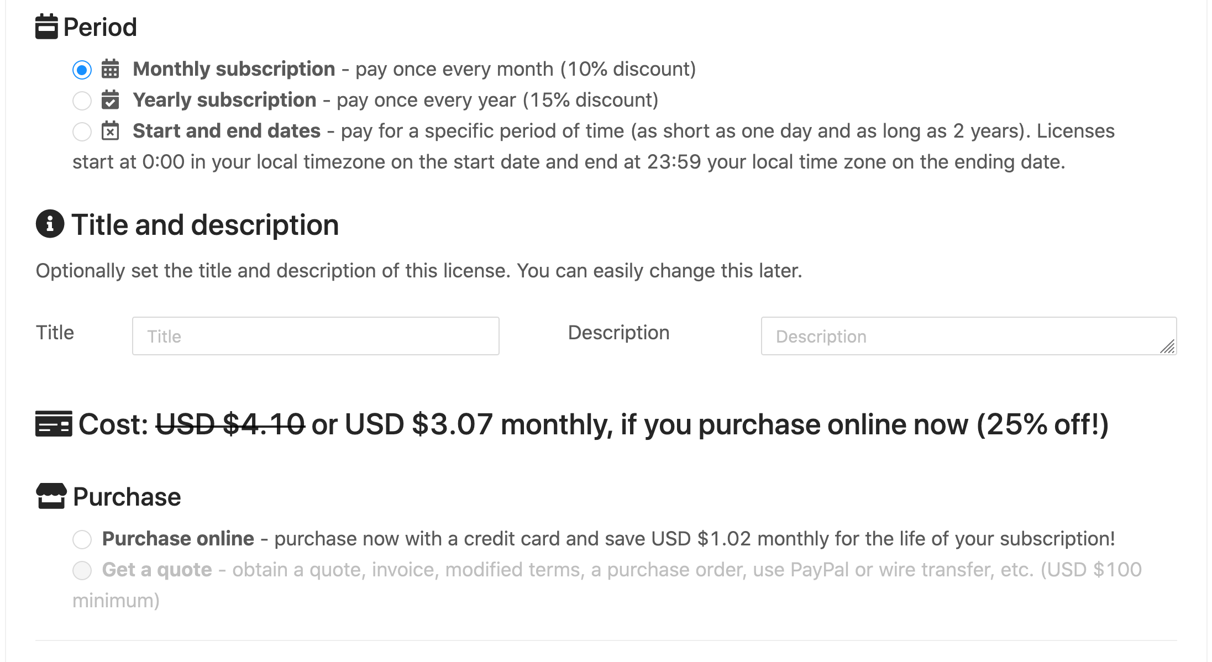1212x662 pixels.
Task: Select the Monthly subscription radio button
Action: point(82,70)
